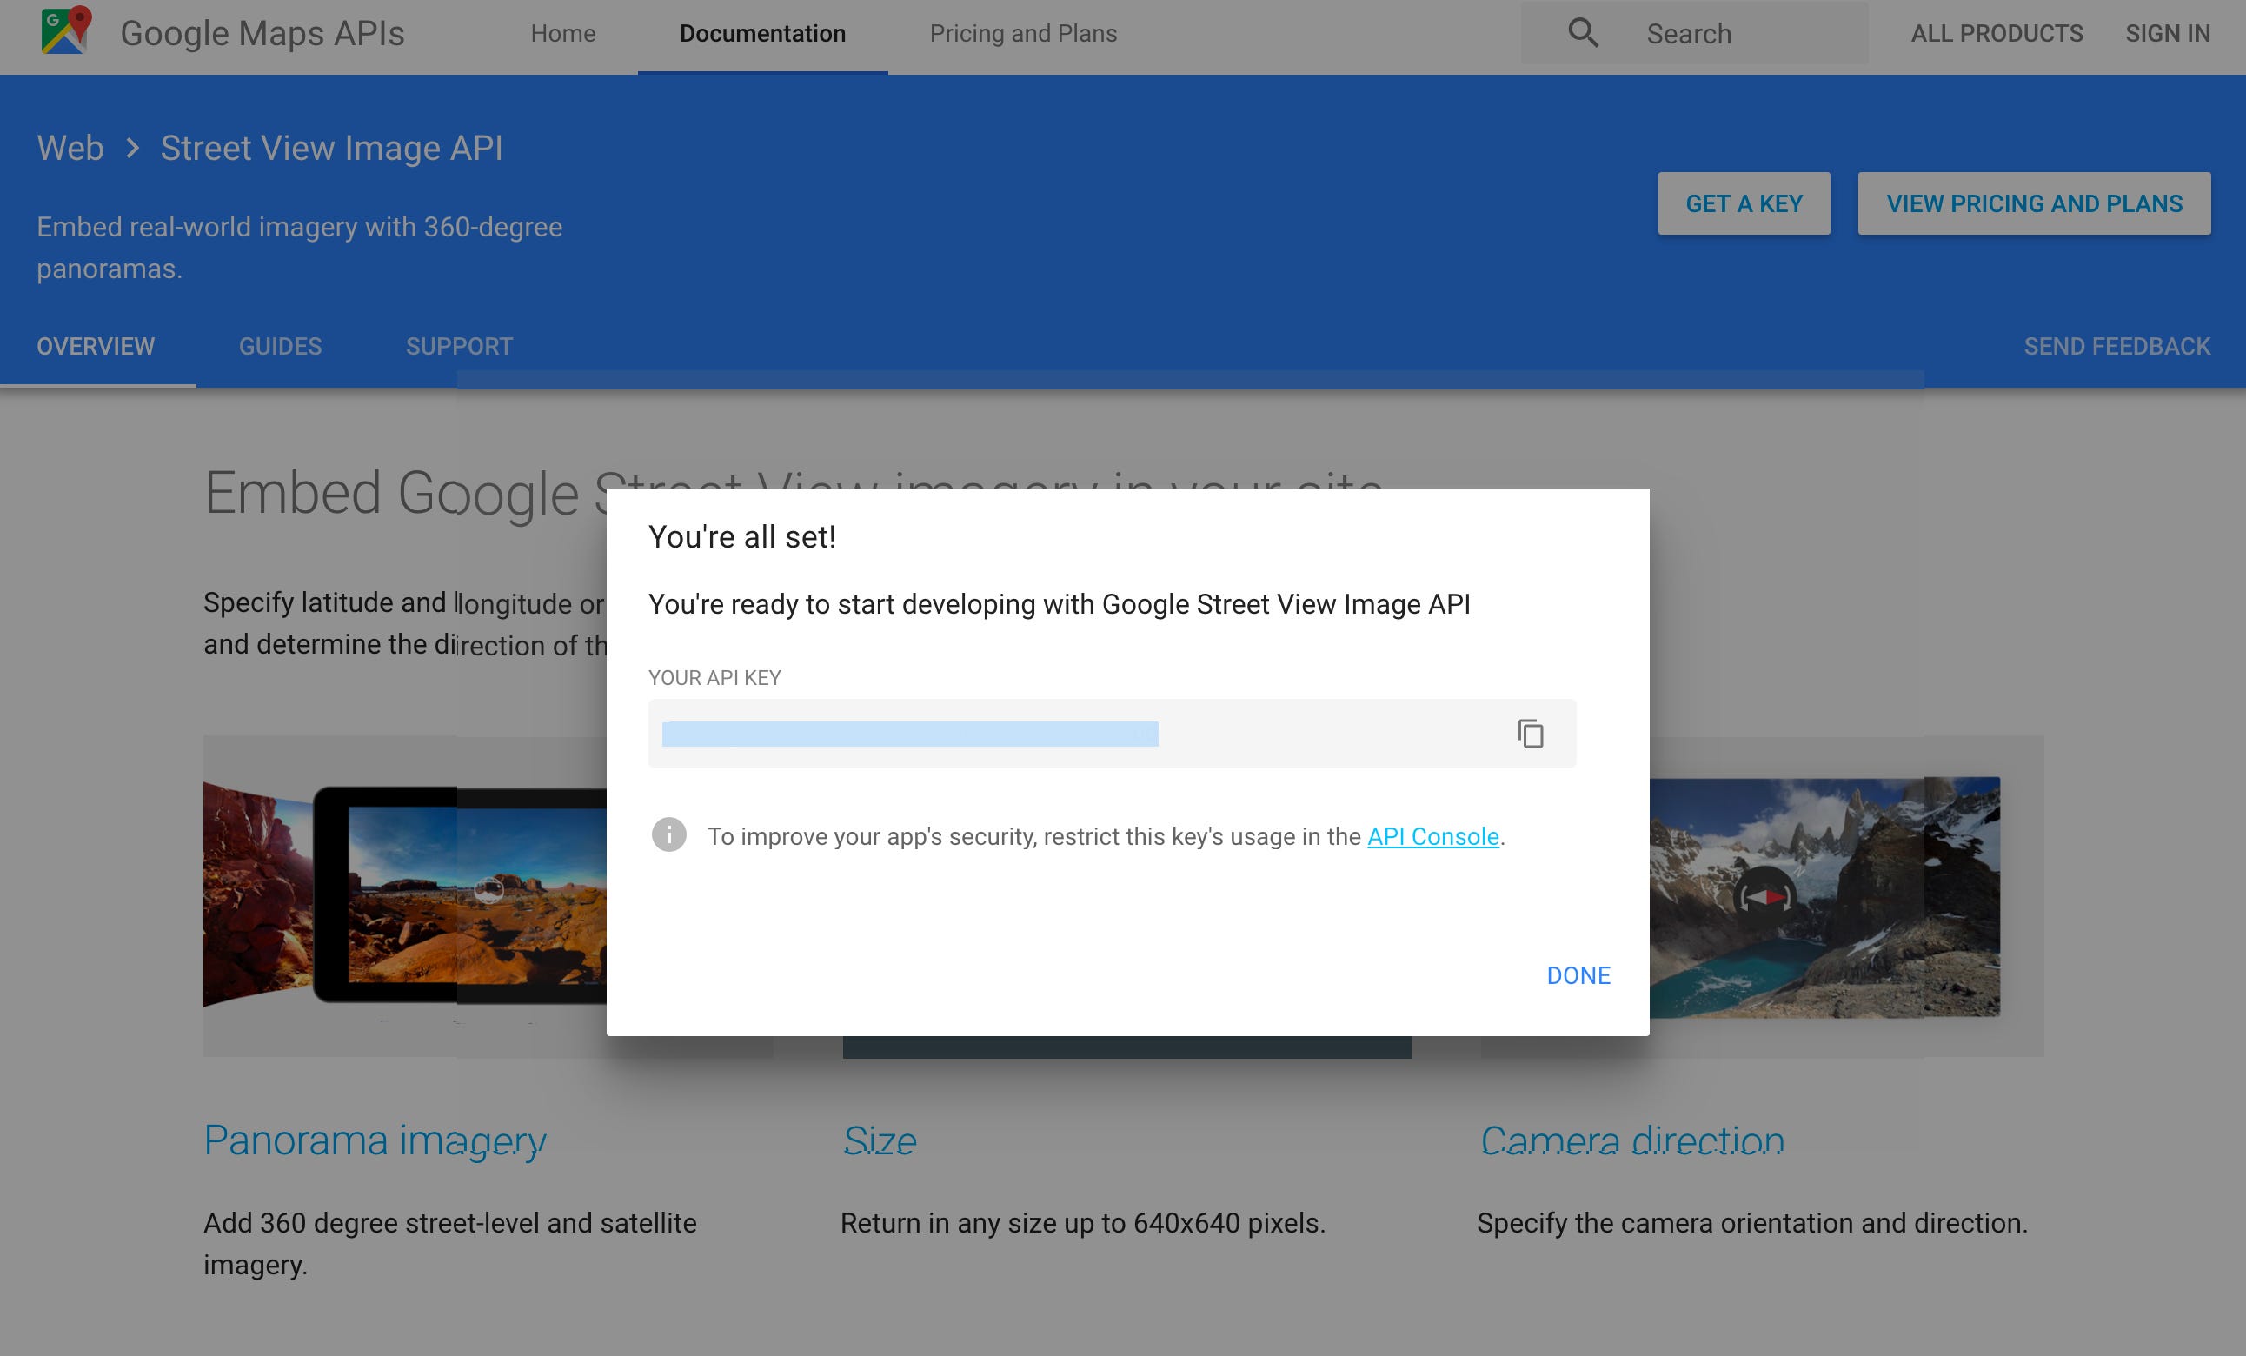
Task: Open the Documentation tab
Action: (762, 34)
